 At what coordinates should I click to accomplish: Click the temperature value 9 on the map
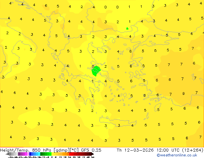(183, 94)
